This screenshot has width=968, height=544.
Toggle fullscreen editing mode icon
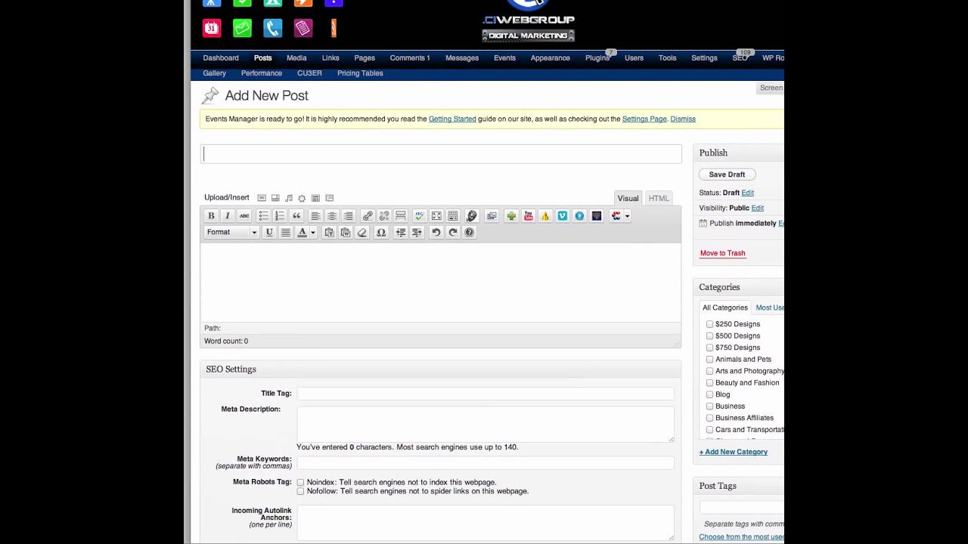(x=436, y=216)
